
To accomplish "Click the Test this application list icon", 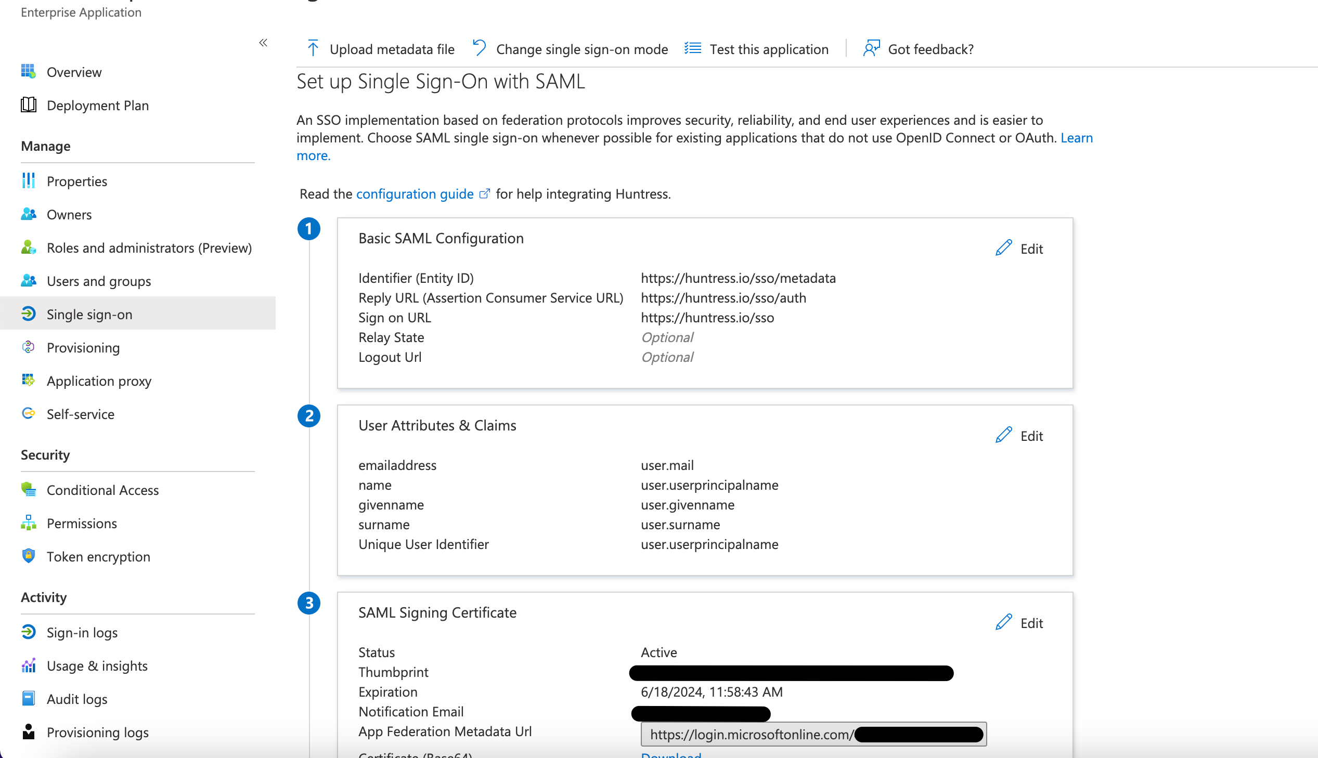I will 693,48.
